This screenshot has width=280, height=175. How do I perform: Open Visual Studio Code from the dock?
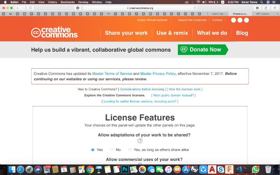(x=238, y=169)
